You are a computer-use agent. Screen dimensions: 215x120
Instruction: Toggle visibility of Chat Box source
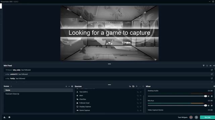(141, 99)
